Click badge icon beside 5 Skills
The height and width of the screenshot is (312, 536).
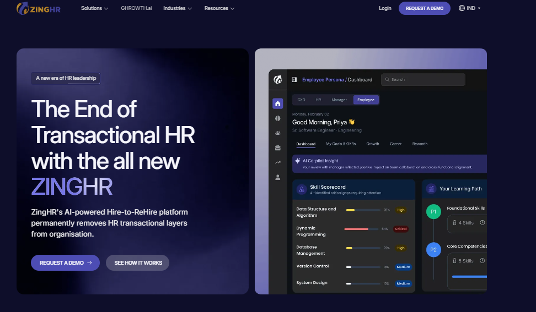point(454,261)
